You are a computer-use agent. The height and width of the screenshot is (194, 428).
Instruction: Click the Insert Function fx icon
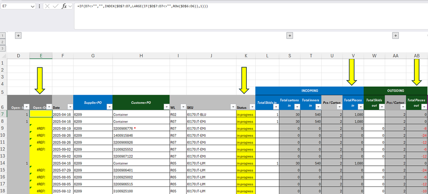pyautogui.click(x=64, y=6)
